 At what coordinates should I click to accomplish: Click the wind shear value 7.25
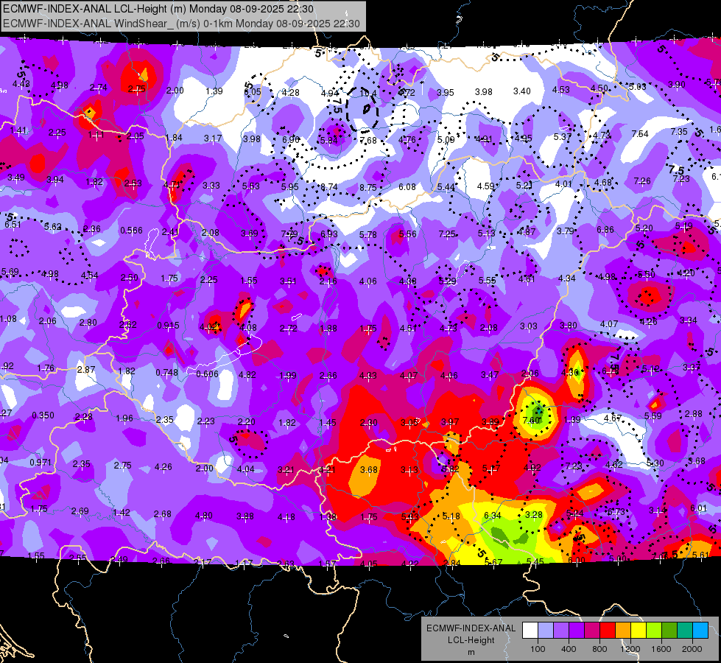(x=447, y=234)
